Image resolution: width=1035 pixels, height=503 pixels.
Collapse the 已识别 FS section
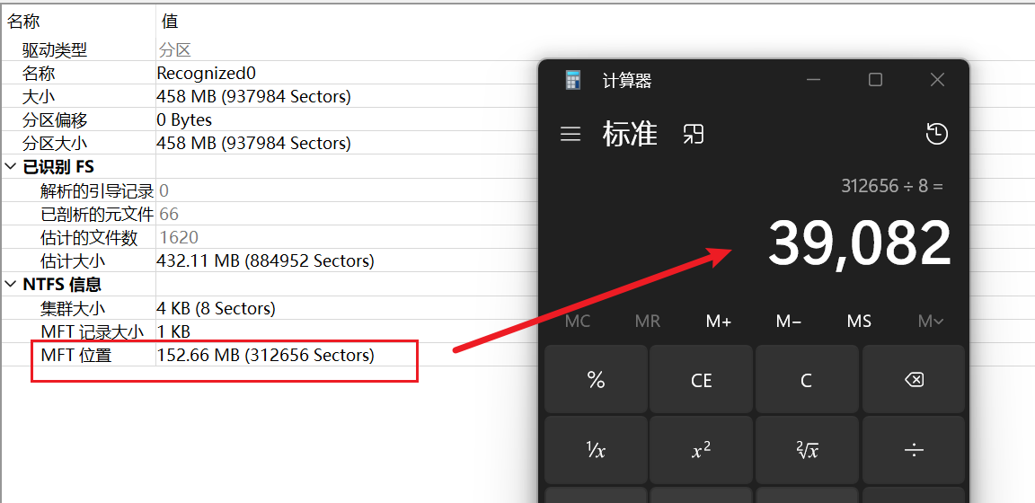11,167
